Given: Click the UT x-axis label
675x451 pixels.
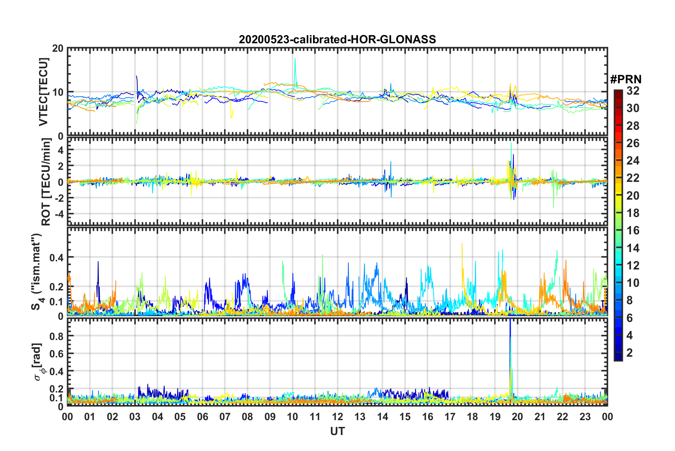Looking at the screenshot, I should pyautogui.click(x=337, y=431).
